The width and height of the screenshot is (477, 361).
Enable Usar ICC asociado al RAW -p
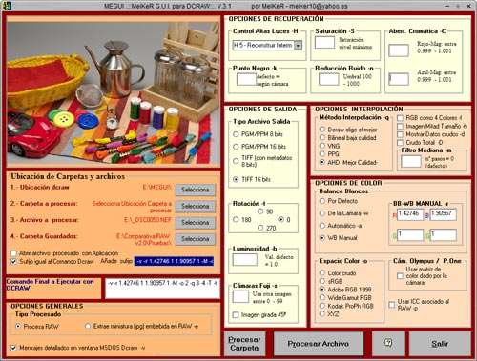tap(392, 305)
